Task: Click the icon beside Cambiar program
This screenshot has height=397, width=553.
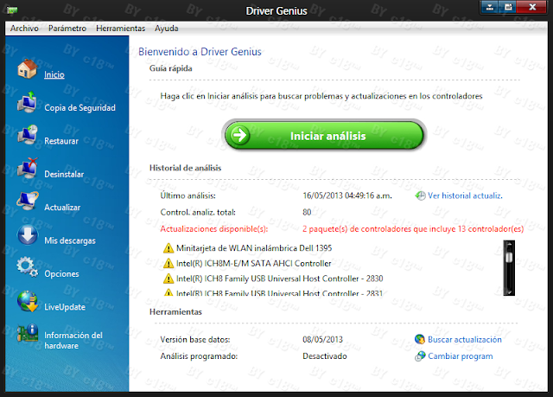Action: [x=420, y=356]
